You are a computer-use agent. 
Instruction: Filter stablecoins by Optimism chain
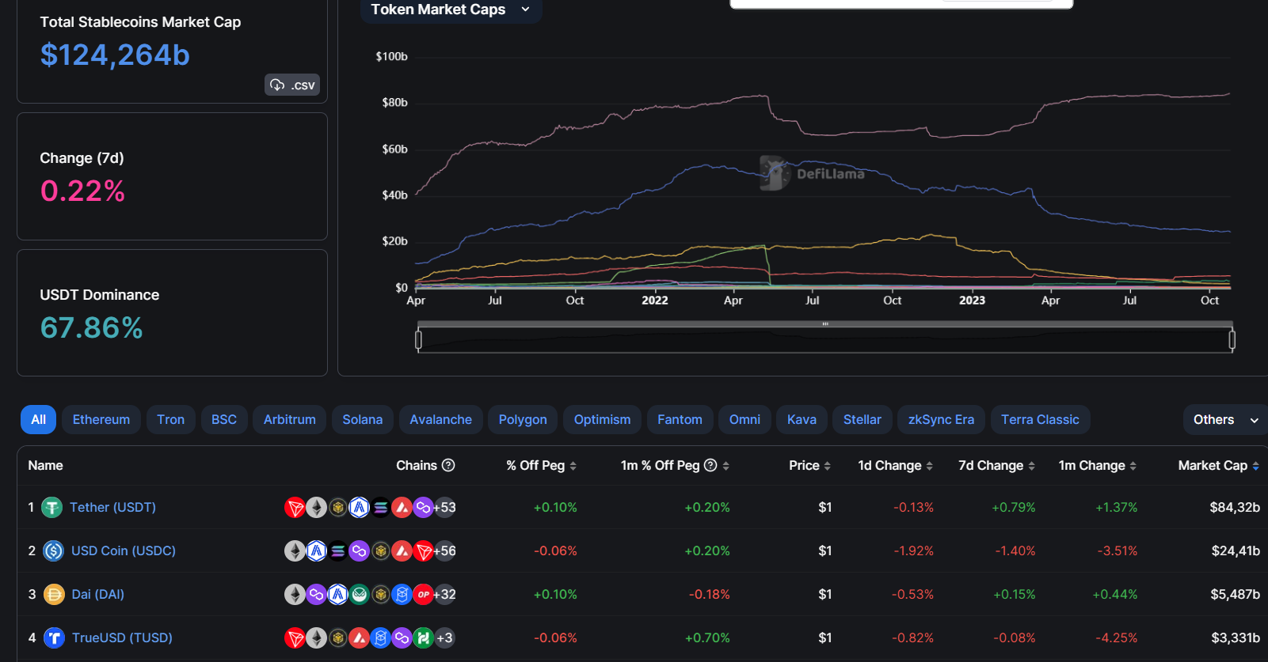pyautogui.click(x=602, y=420)
